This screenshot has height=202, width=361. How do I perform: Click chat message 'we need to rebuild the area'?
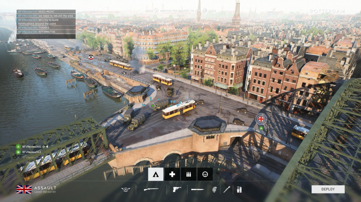click(56, 16)
